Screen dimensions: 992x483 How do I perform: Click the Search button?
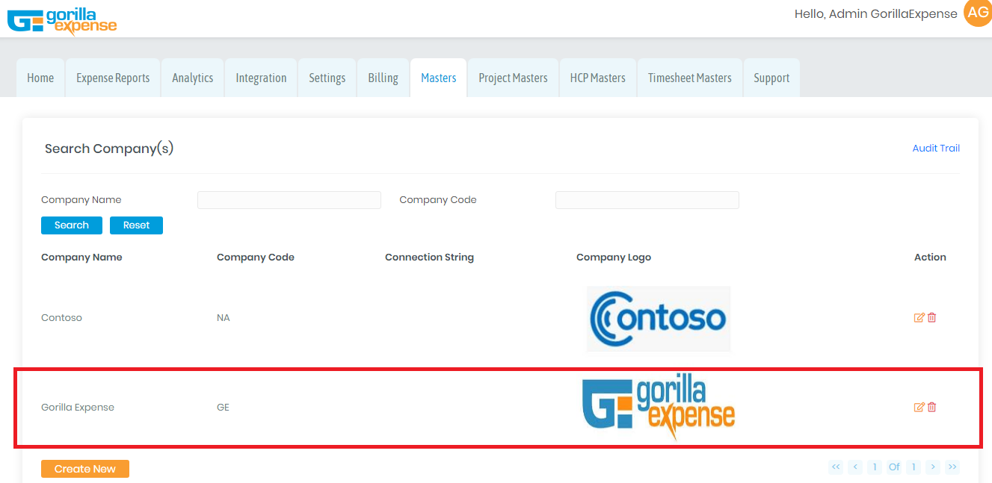pyautogui.click(x=72, y=225)
